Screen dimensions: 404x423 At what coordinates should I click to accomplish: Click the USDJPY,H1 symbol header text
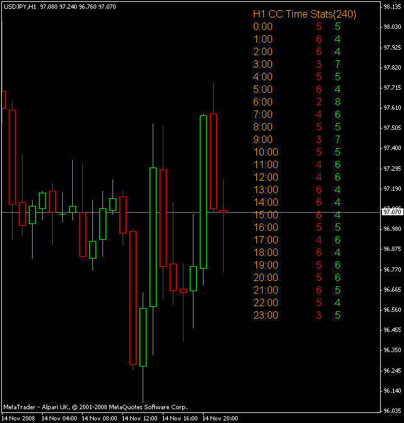[20, 7]
